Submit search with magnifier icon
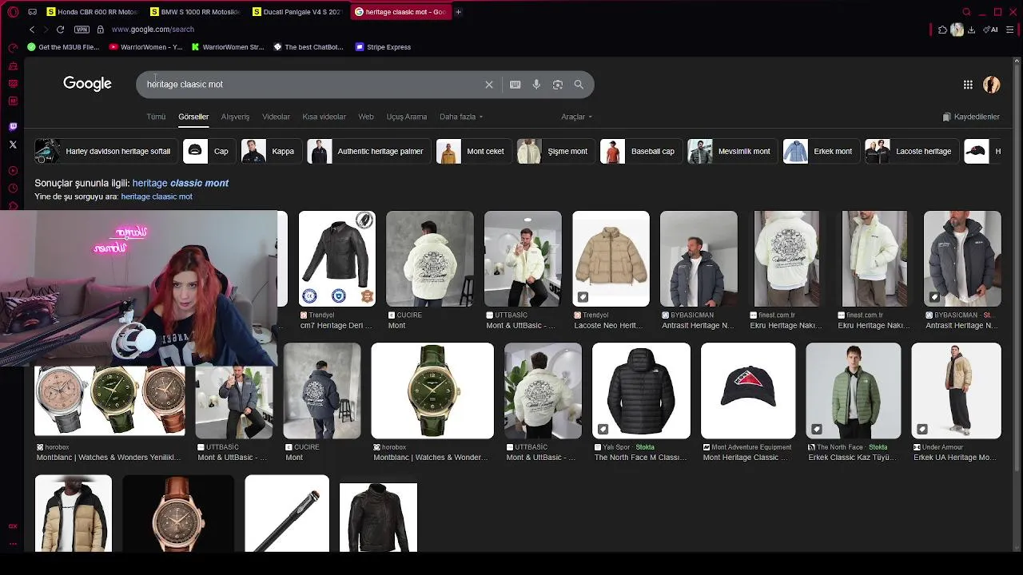This screenshot has width=1023, height=575. [x=579, y=85]
